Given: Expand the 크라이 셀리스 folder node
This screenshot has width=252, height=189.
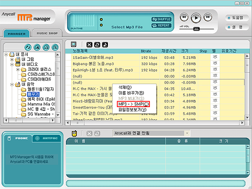Looking at the screenshot, I should point(18,70).
